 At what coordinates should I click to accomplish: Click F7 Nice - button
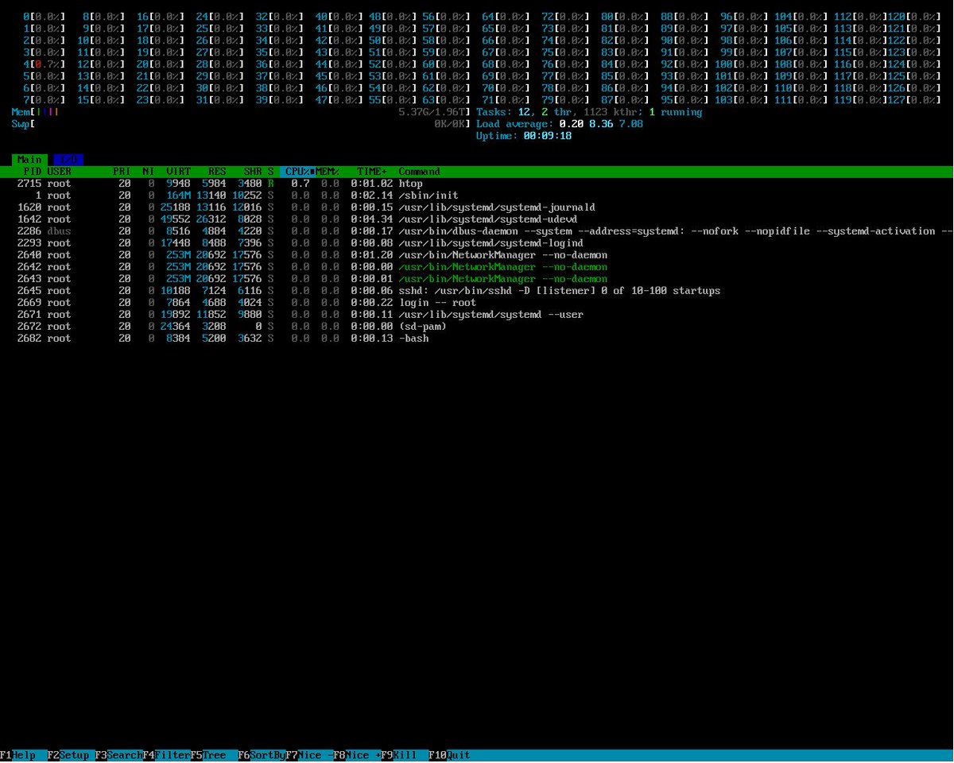click(x=310, y=755)
